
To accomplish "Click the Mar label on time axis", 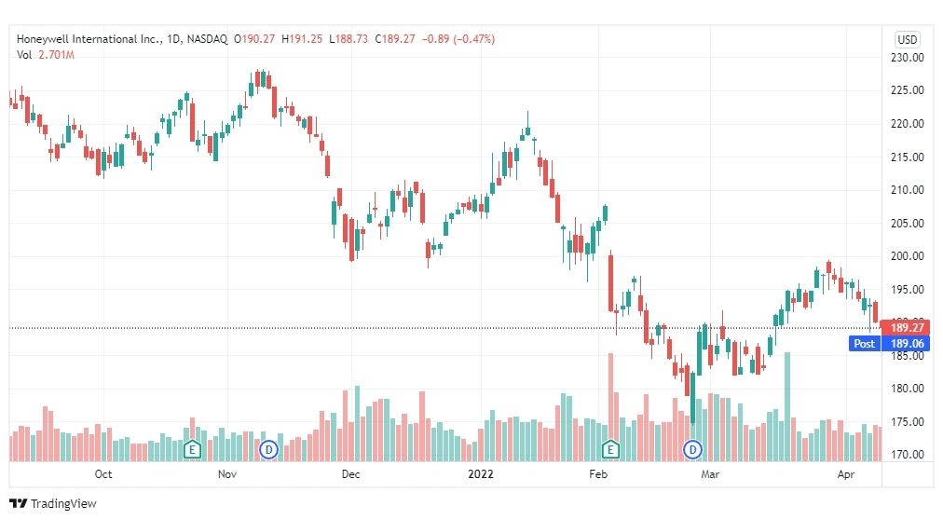I will coord(710,474).
